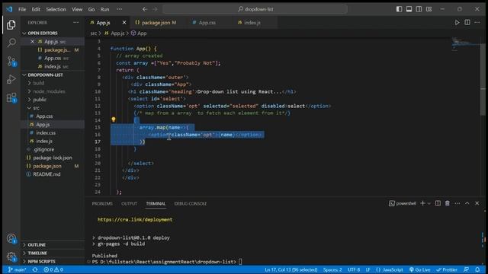This screenshot has width=488, height=274.
Task: Open the Run menu
Action: click(104, 9)
